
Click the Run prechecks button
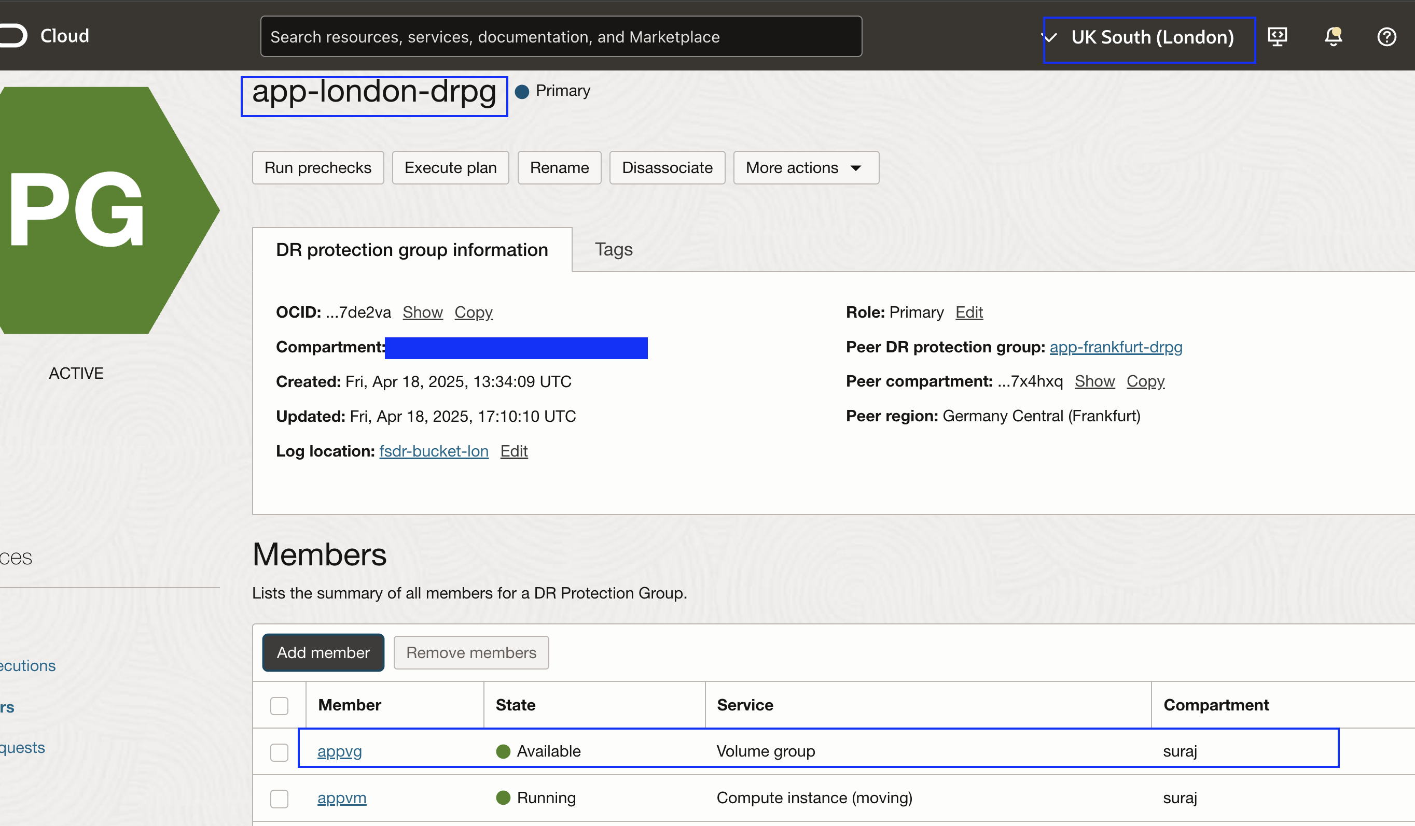(318, 167)
